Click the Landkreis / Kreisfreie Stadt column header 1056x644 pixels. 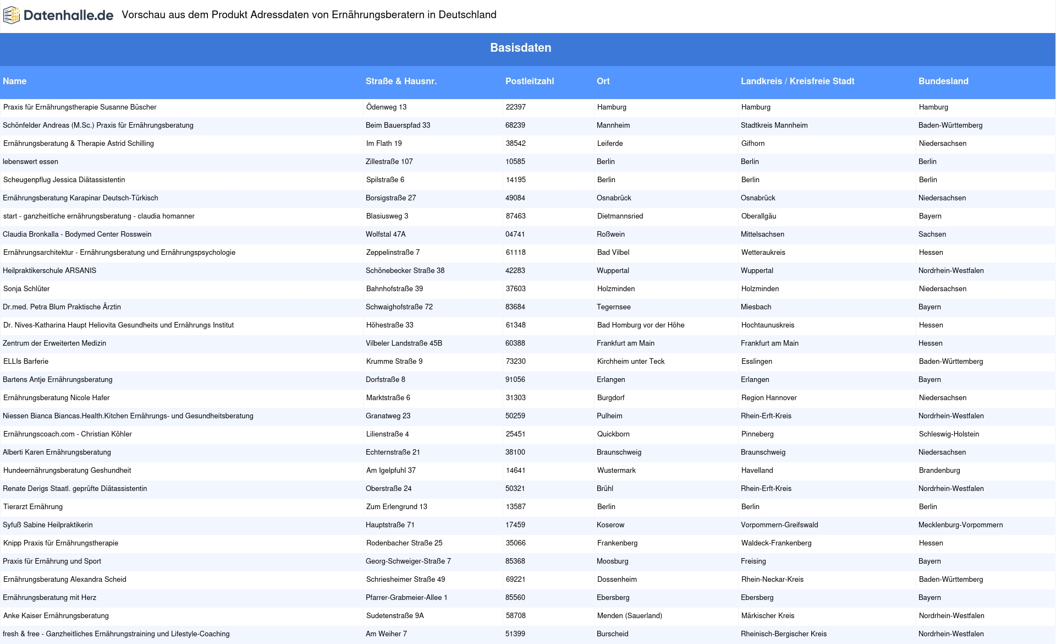(x=797, y=81)
